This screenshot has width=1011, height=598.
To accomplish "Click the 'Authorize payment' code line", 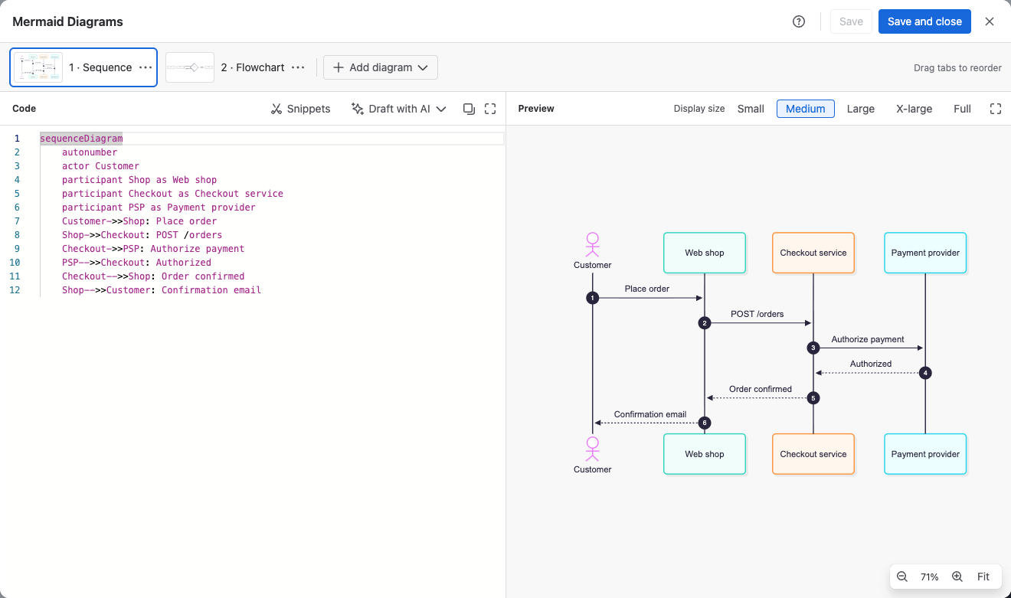I will pos(153,249).
